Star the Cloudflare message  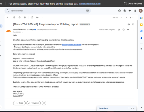pos(119,30)
